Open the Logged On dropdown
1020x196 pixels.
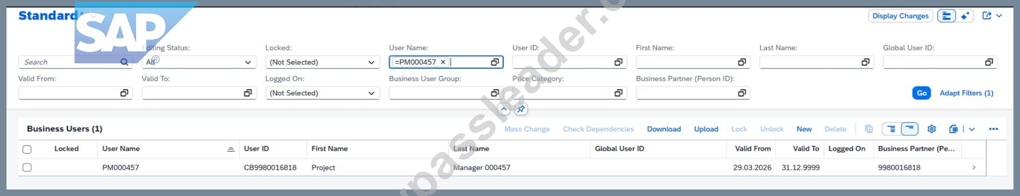(323, 93)
